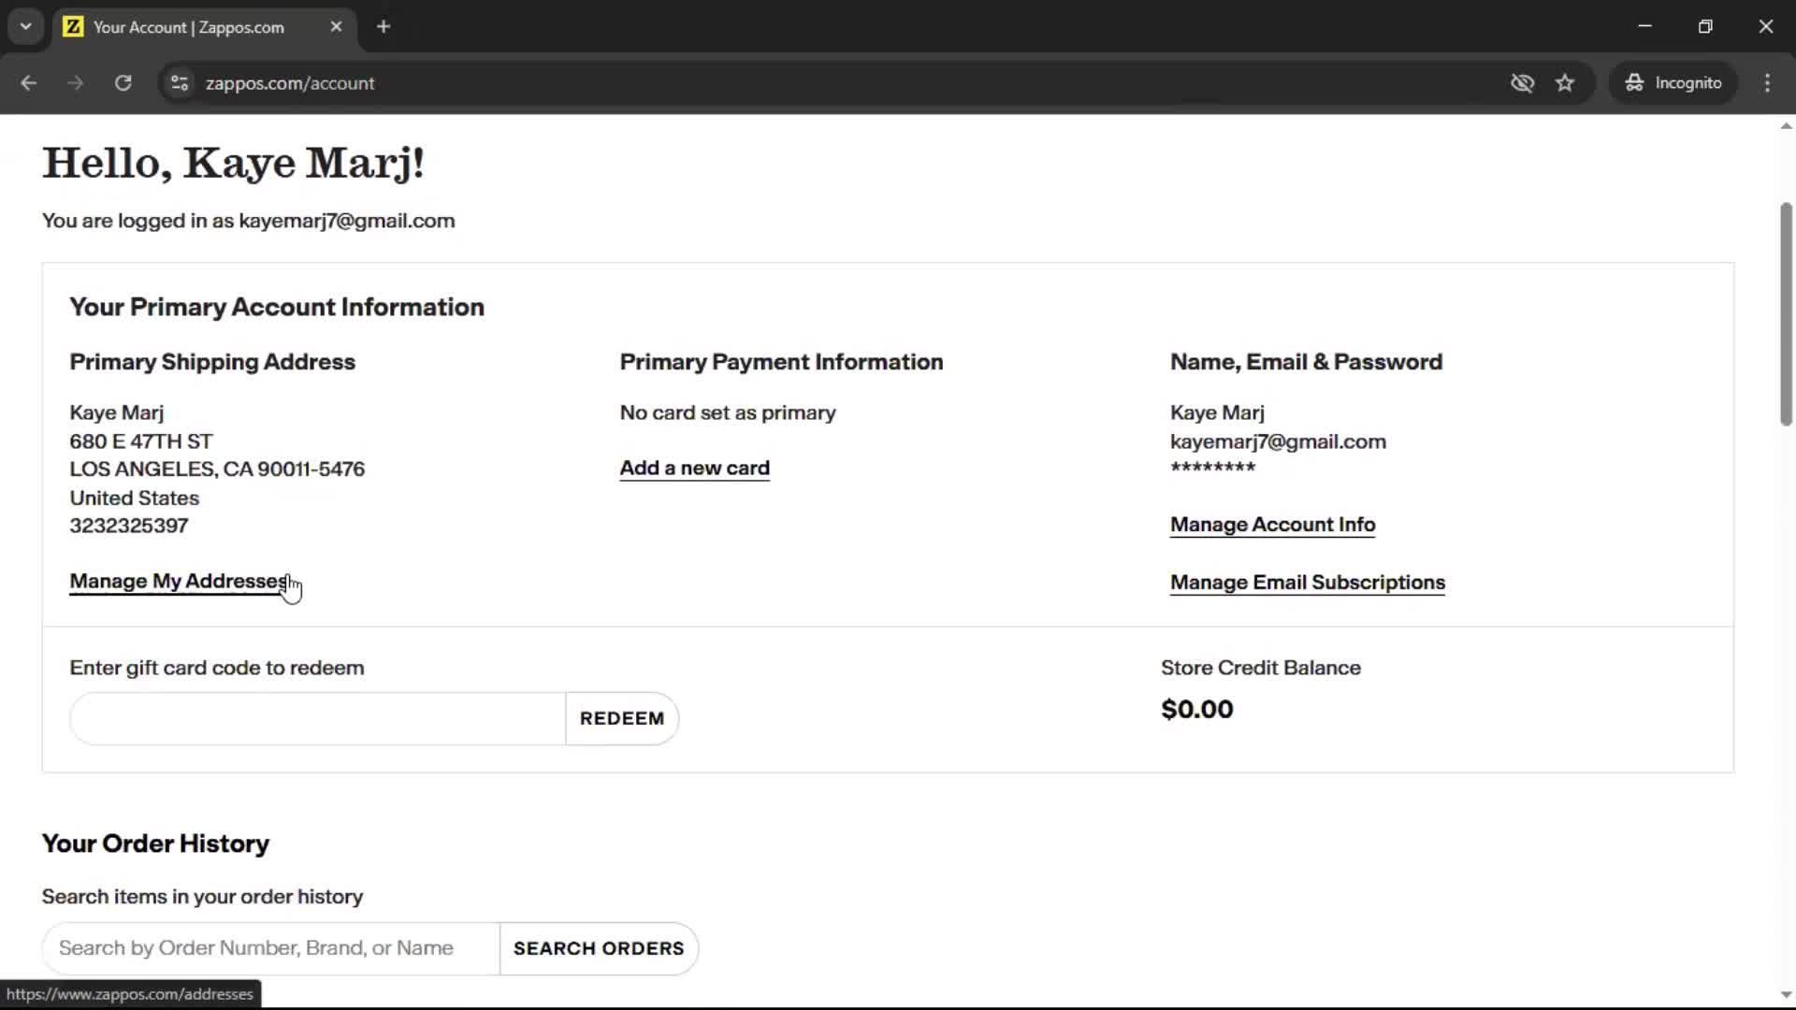Image resolution: width=1796 pixels, height=1010 pixels.
Task: Expand the tab search dropdown arrow
Action: tap(26, 27)
